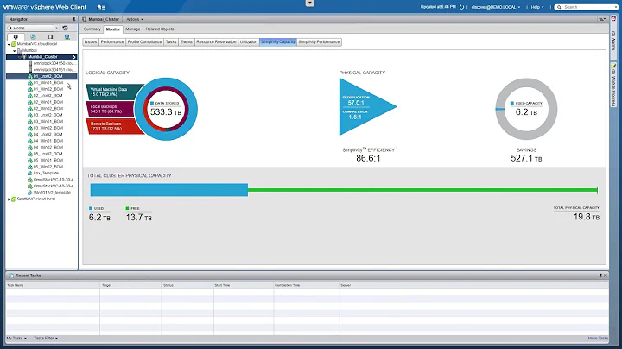This screenshot has width=622, height=349.
Task: Click the More Tasks link
Action: (598, 339)
